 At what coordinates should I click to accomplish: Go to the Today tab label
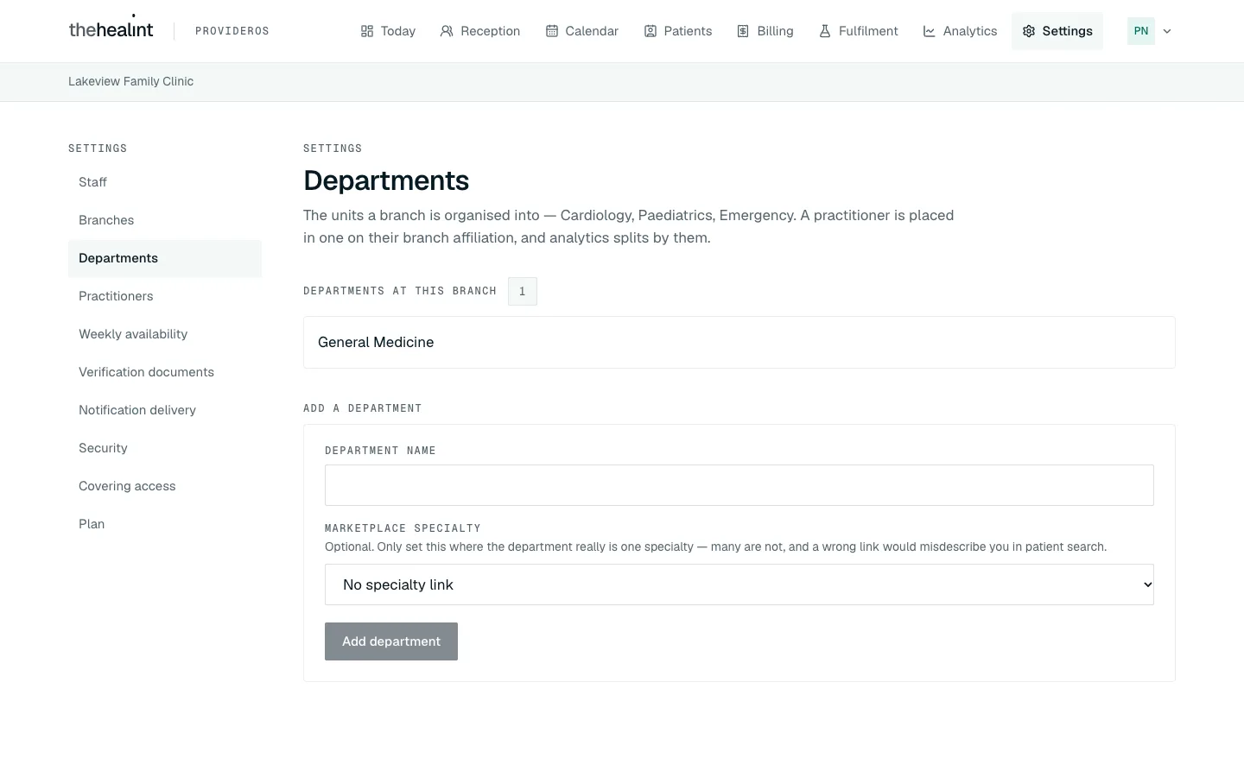[398, 31]
